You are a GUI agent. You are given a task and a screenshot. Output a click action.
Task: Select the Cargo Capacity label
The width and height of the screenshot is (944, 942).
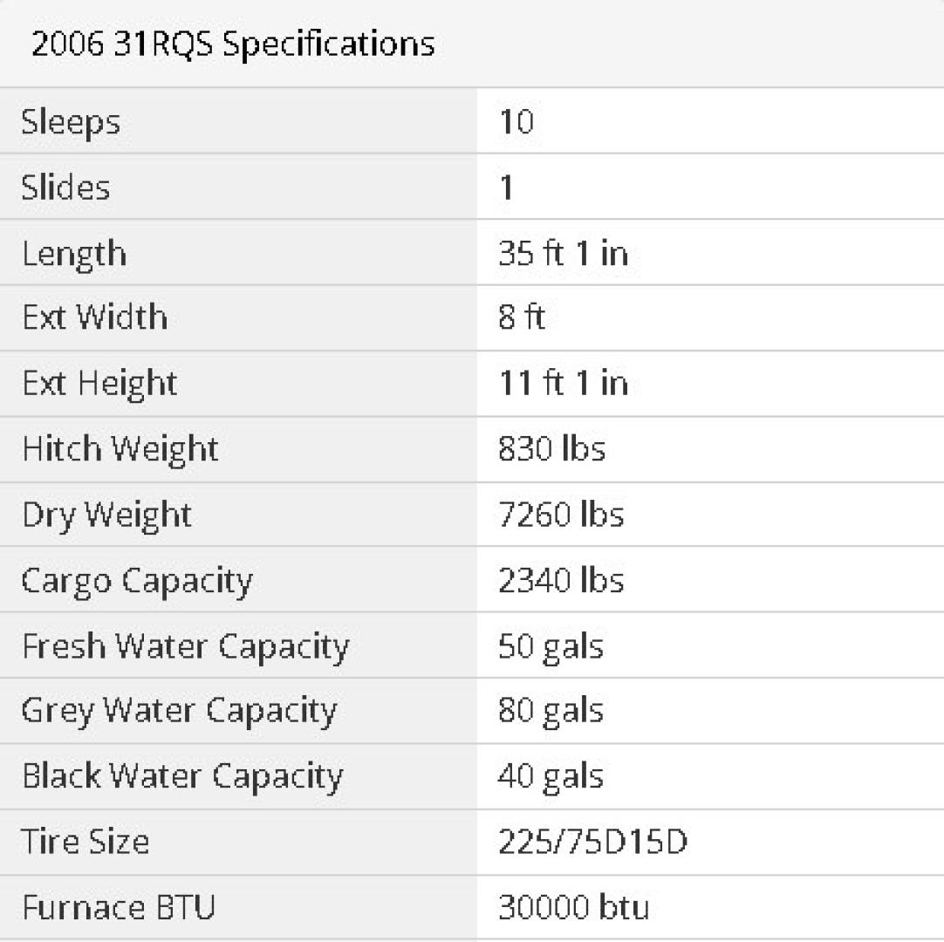pos(137,582)
